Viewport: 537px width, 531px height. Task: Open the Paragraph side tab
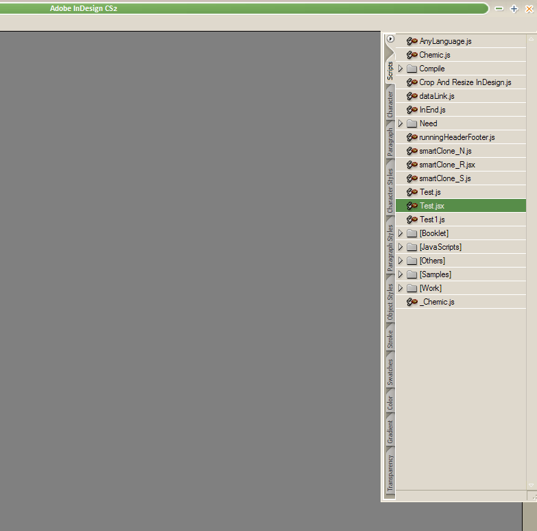[390, 142]
